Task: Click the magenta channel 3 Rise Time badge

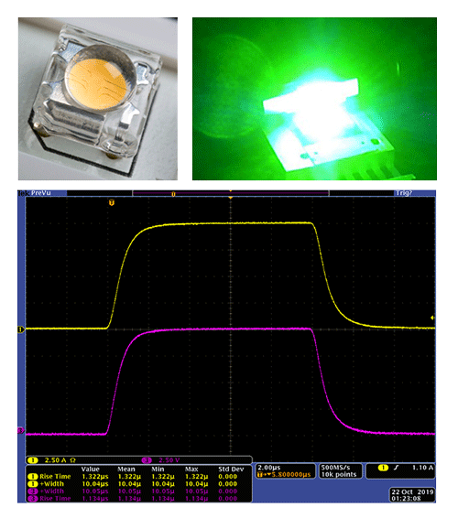Action: click(x=33, y=499)
